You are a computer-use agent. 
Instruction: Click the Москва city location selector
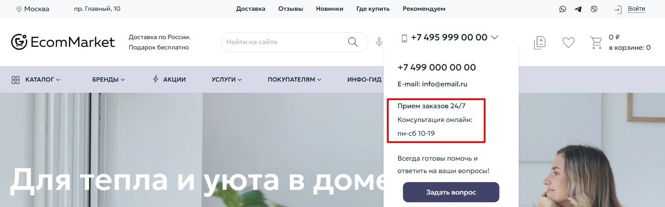(x=33, y=9)
